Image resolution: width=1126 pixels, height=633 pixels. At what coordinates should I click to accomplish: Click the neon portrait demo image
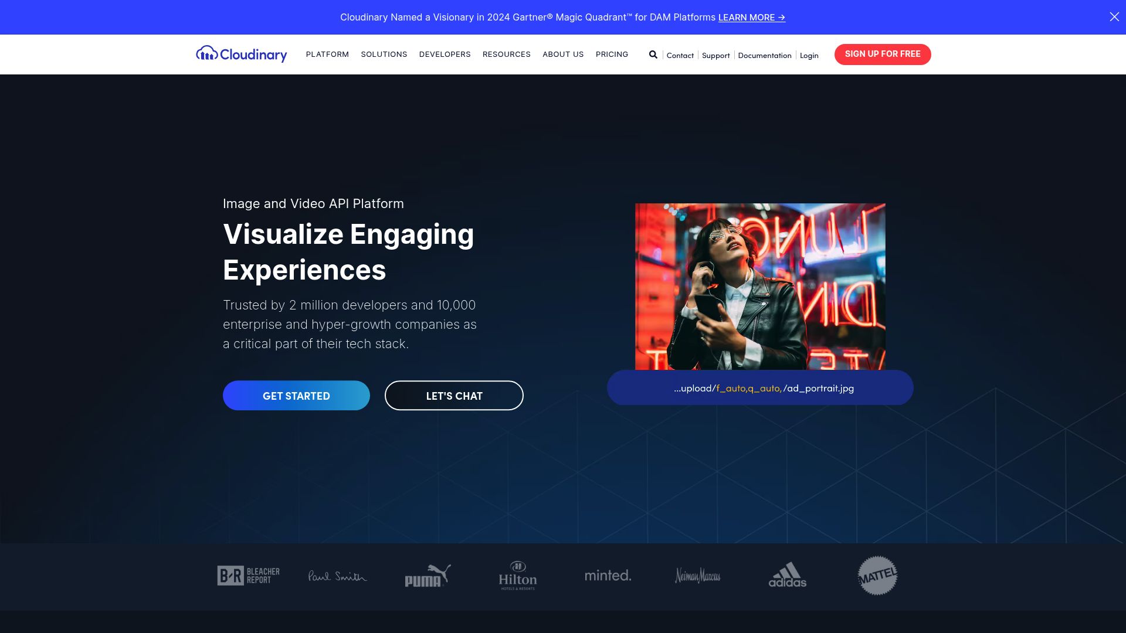pos(760,287)
